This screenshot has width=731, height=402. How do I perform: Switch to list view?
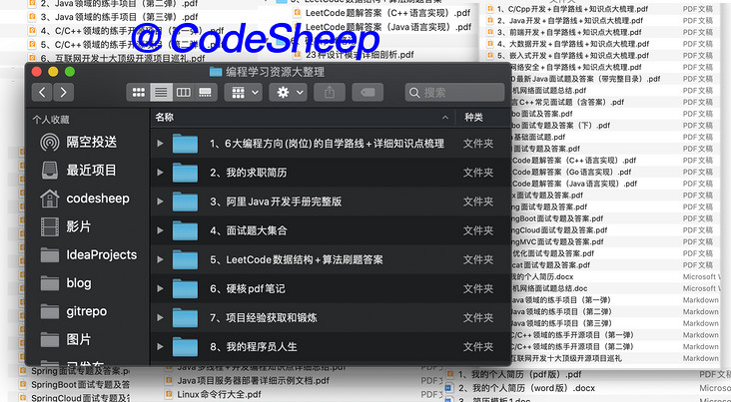pyautogui.click(x=161, y=92)
